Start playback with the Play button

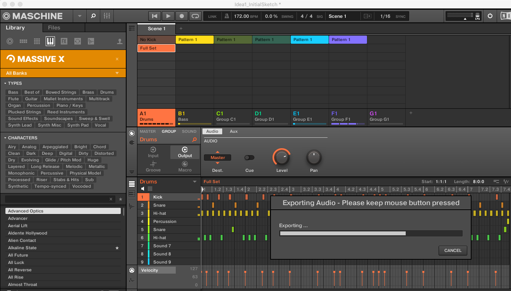(168, 16)
